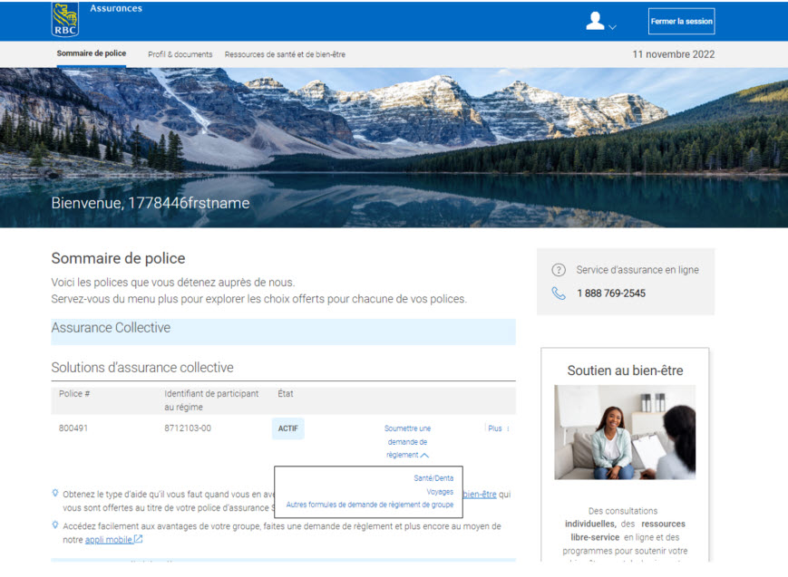
Task: Click policy number 800491
Action: pyautogui.click(x=73, y=428)
